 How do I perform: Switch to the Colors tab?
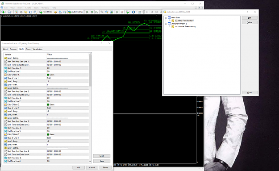(x=28, y=49)
